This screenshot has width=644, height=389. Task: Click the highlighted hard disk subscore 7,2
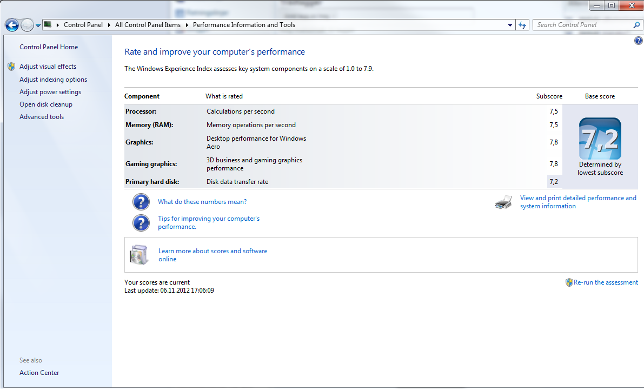(x=554, y=182)
